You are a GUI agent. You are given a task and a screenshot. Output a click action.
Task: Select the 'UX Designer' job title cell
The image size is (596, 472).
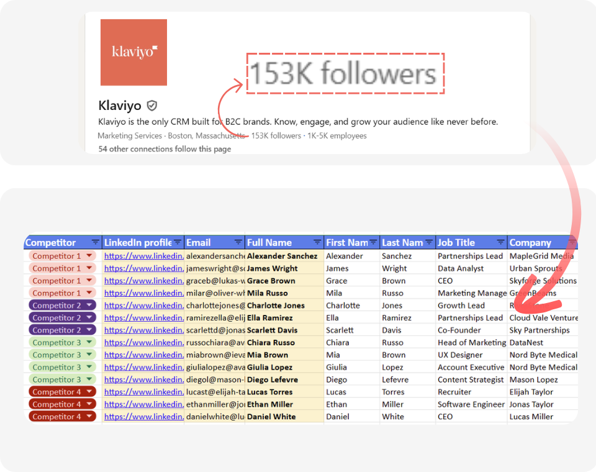[x=471, y=355]
